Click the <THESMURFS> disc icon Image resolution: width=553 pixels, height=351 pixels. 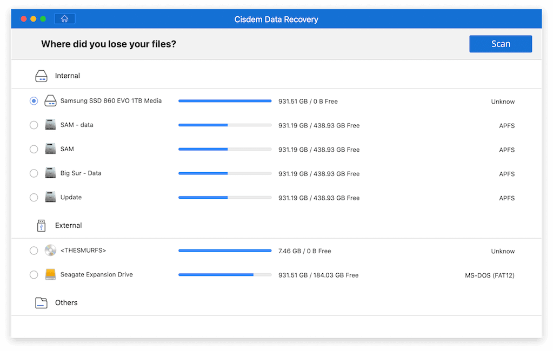pos(50,250)
